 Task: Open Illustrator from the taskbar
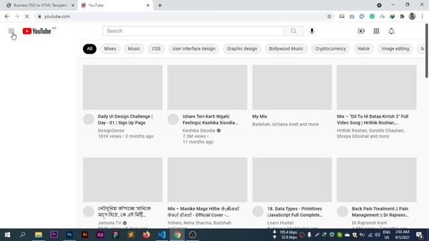85,235
